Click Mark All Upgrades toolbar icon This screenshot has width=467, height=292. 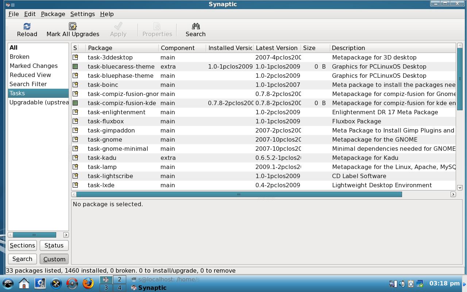pyautogui.click(x=73, y=26)
